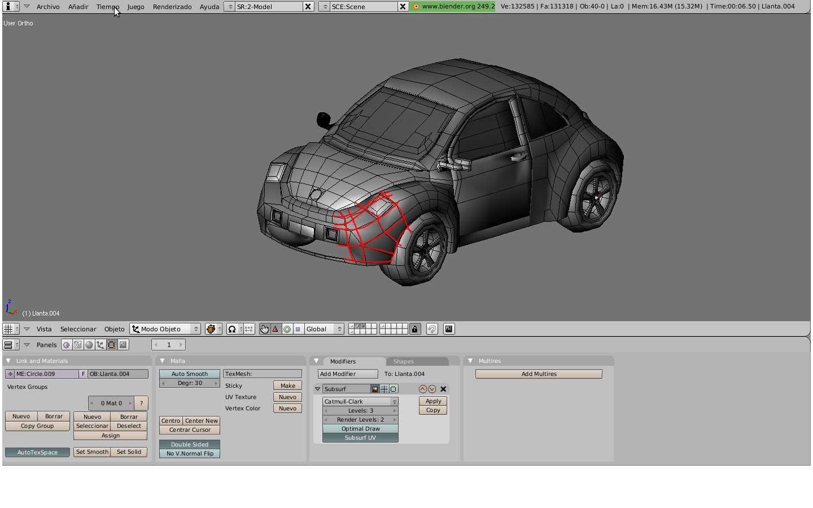Move Subsurf modifier down in stack

(x=432, y=389)
